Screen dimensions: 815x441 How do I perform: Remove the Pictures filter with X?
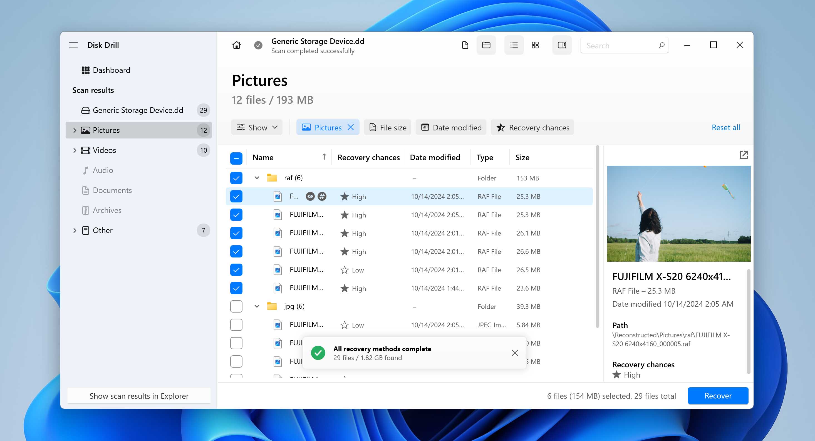351,127
